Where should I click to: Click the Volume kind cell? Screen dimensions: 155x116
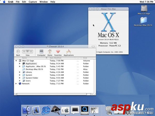click(x=87, y=61)
